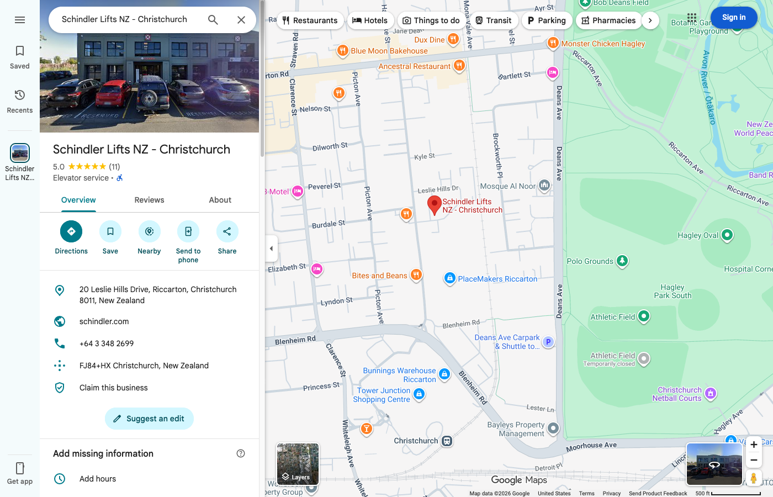
Task: Save this place to a list
Action: [x=110, y=238]
